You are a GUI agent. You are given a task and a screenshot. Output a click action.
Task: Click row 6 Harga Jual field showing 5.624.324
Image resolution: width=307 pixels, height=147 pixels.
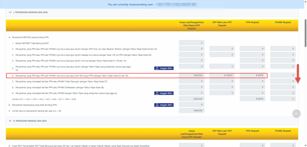point(192,76)
